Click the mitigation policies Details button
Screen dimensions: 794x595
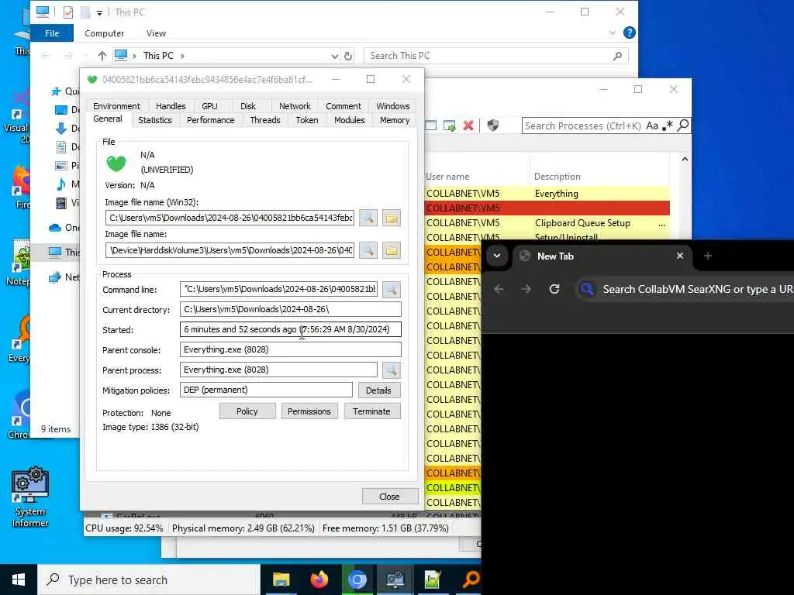click(378, 390)
